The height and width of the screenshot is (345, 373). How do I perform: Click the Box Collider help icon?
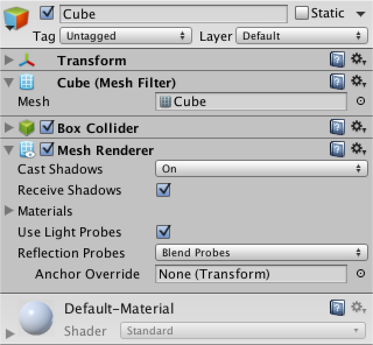[337, 127]
